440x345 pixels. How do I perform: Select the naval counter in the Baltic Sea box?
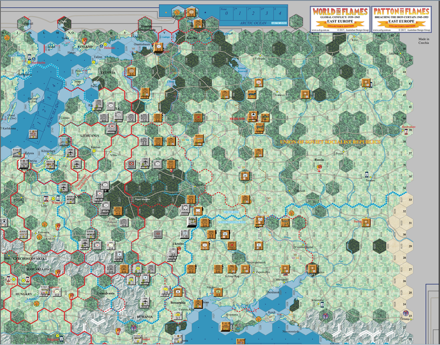(x=33, y=134)
